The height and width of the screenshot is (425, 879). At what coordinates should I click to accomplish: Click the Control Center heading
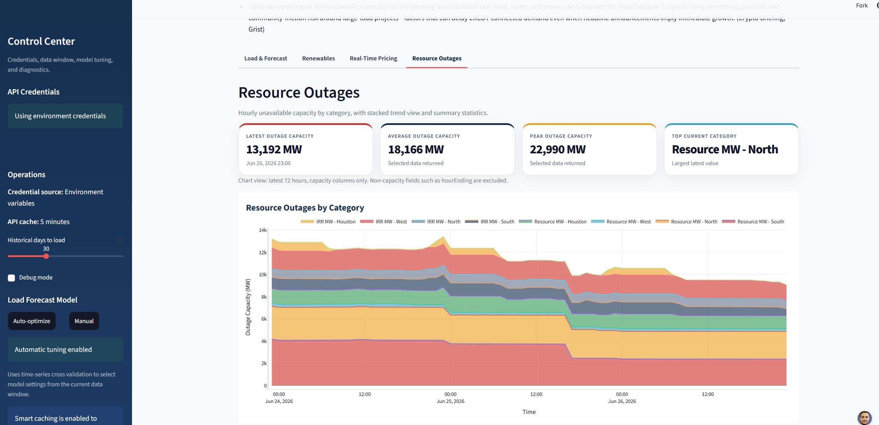click(x=41, y=42)
